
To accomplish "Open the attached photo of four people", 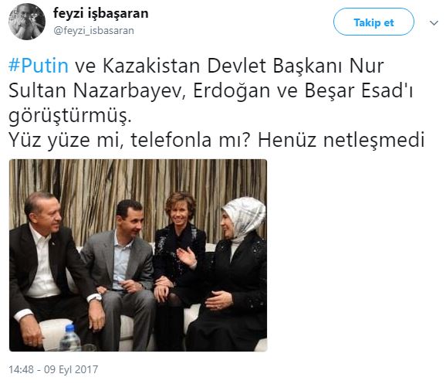I will [x=138, y=255].
